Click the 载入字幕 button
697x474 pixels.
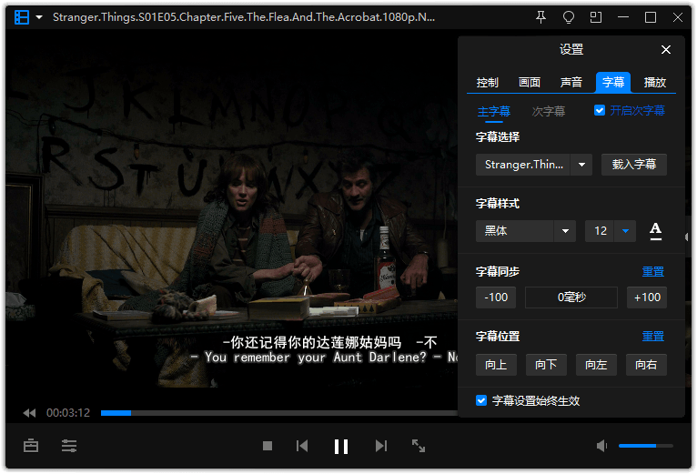coord(634,165)
